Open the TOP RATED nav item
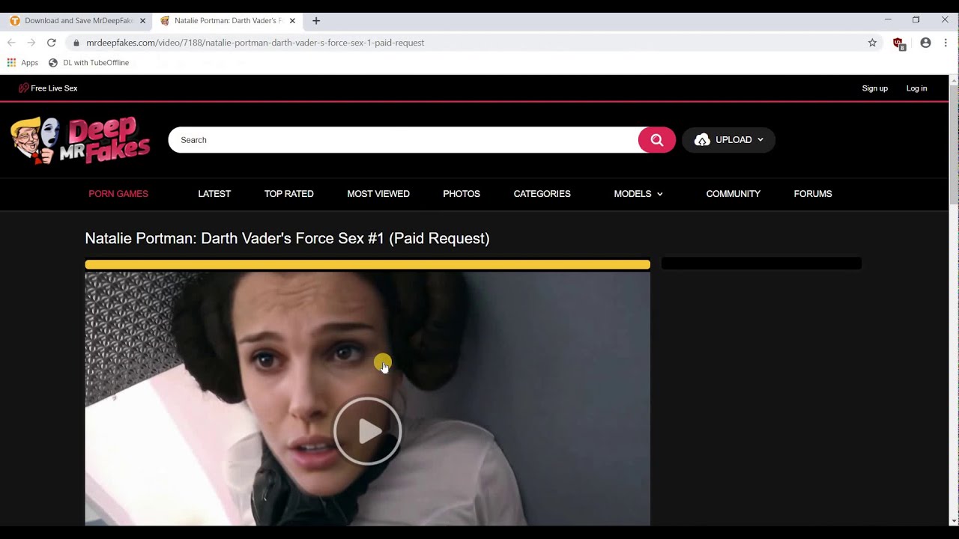 pyautogui.click(x=289, y=194)
